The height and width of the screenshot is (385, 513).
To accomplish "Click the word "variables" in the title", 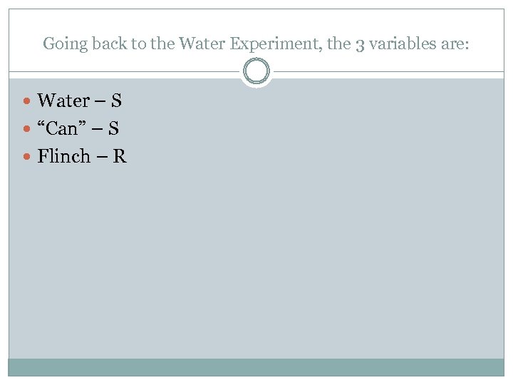I will point(404,44).
